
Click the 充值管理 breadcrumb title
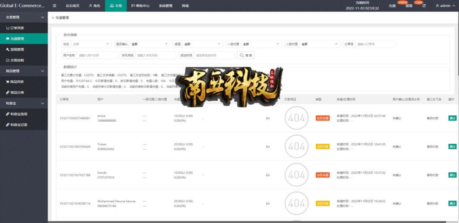(62, 18)
